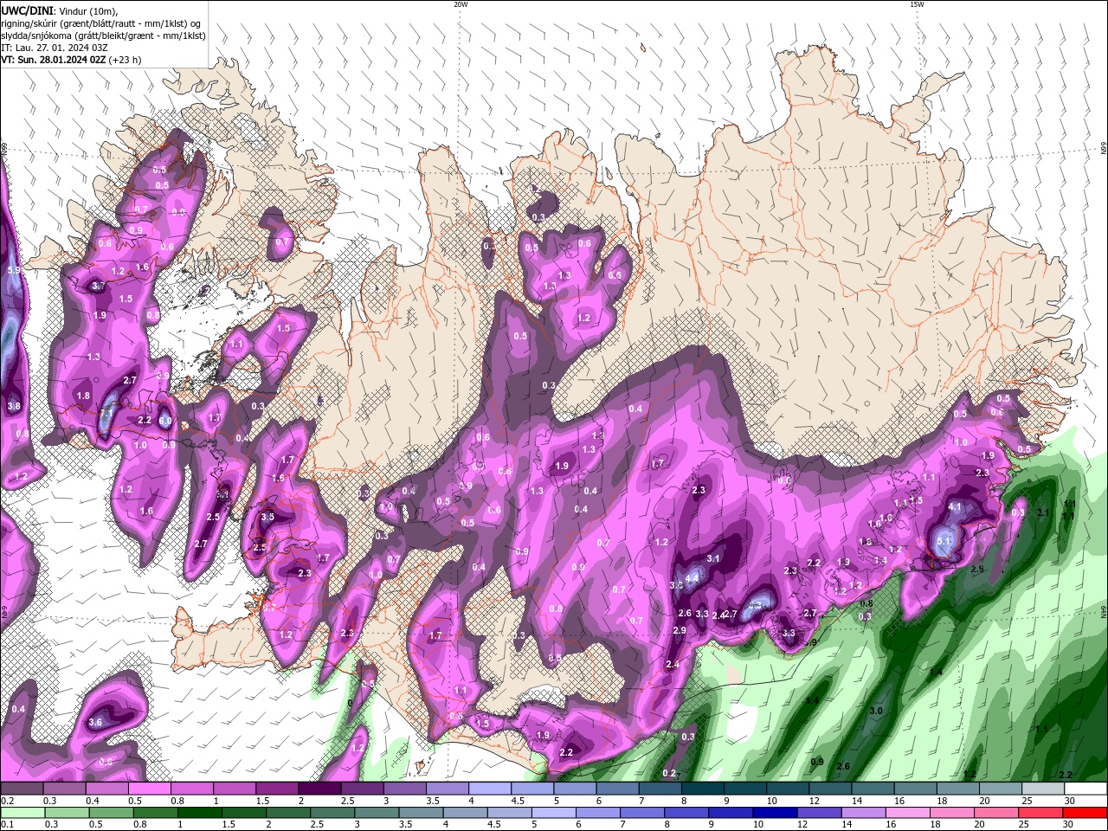Click the '0.1' label in the rain legend scale
The width and height of the screenshot is (1108, 831).
pyautogui.click(x=8, y=825)
